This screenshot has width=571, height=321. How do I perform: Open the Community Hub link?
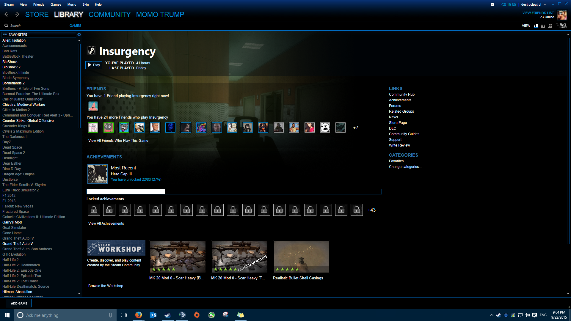(401, 95)
